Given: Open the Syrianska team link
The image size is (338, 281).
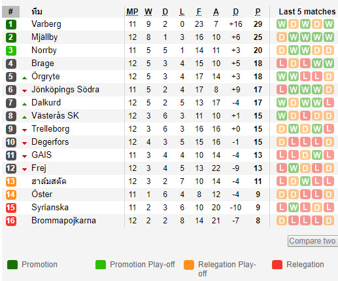Looking at the screenshot, I should point(50,208).
